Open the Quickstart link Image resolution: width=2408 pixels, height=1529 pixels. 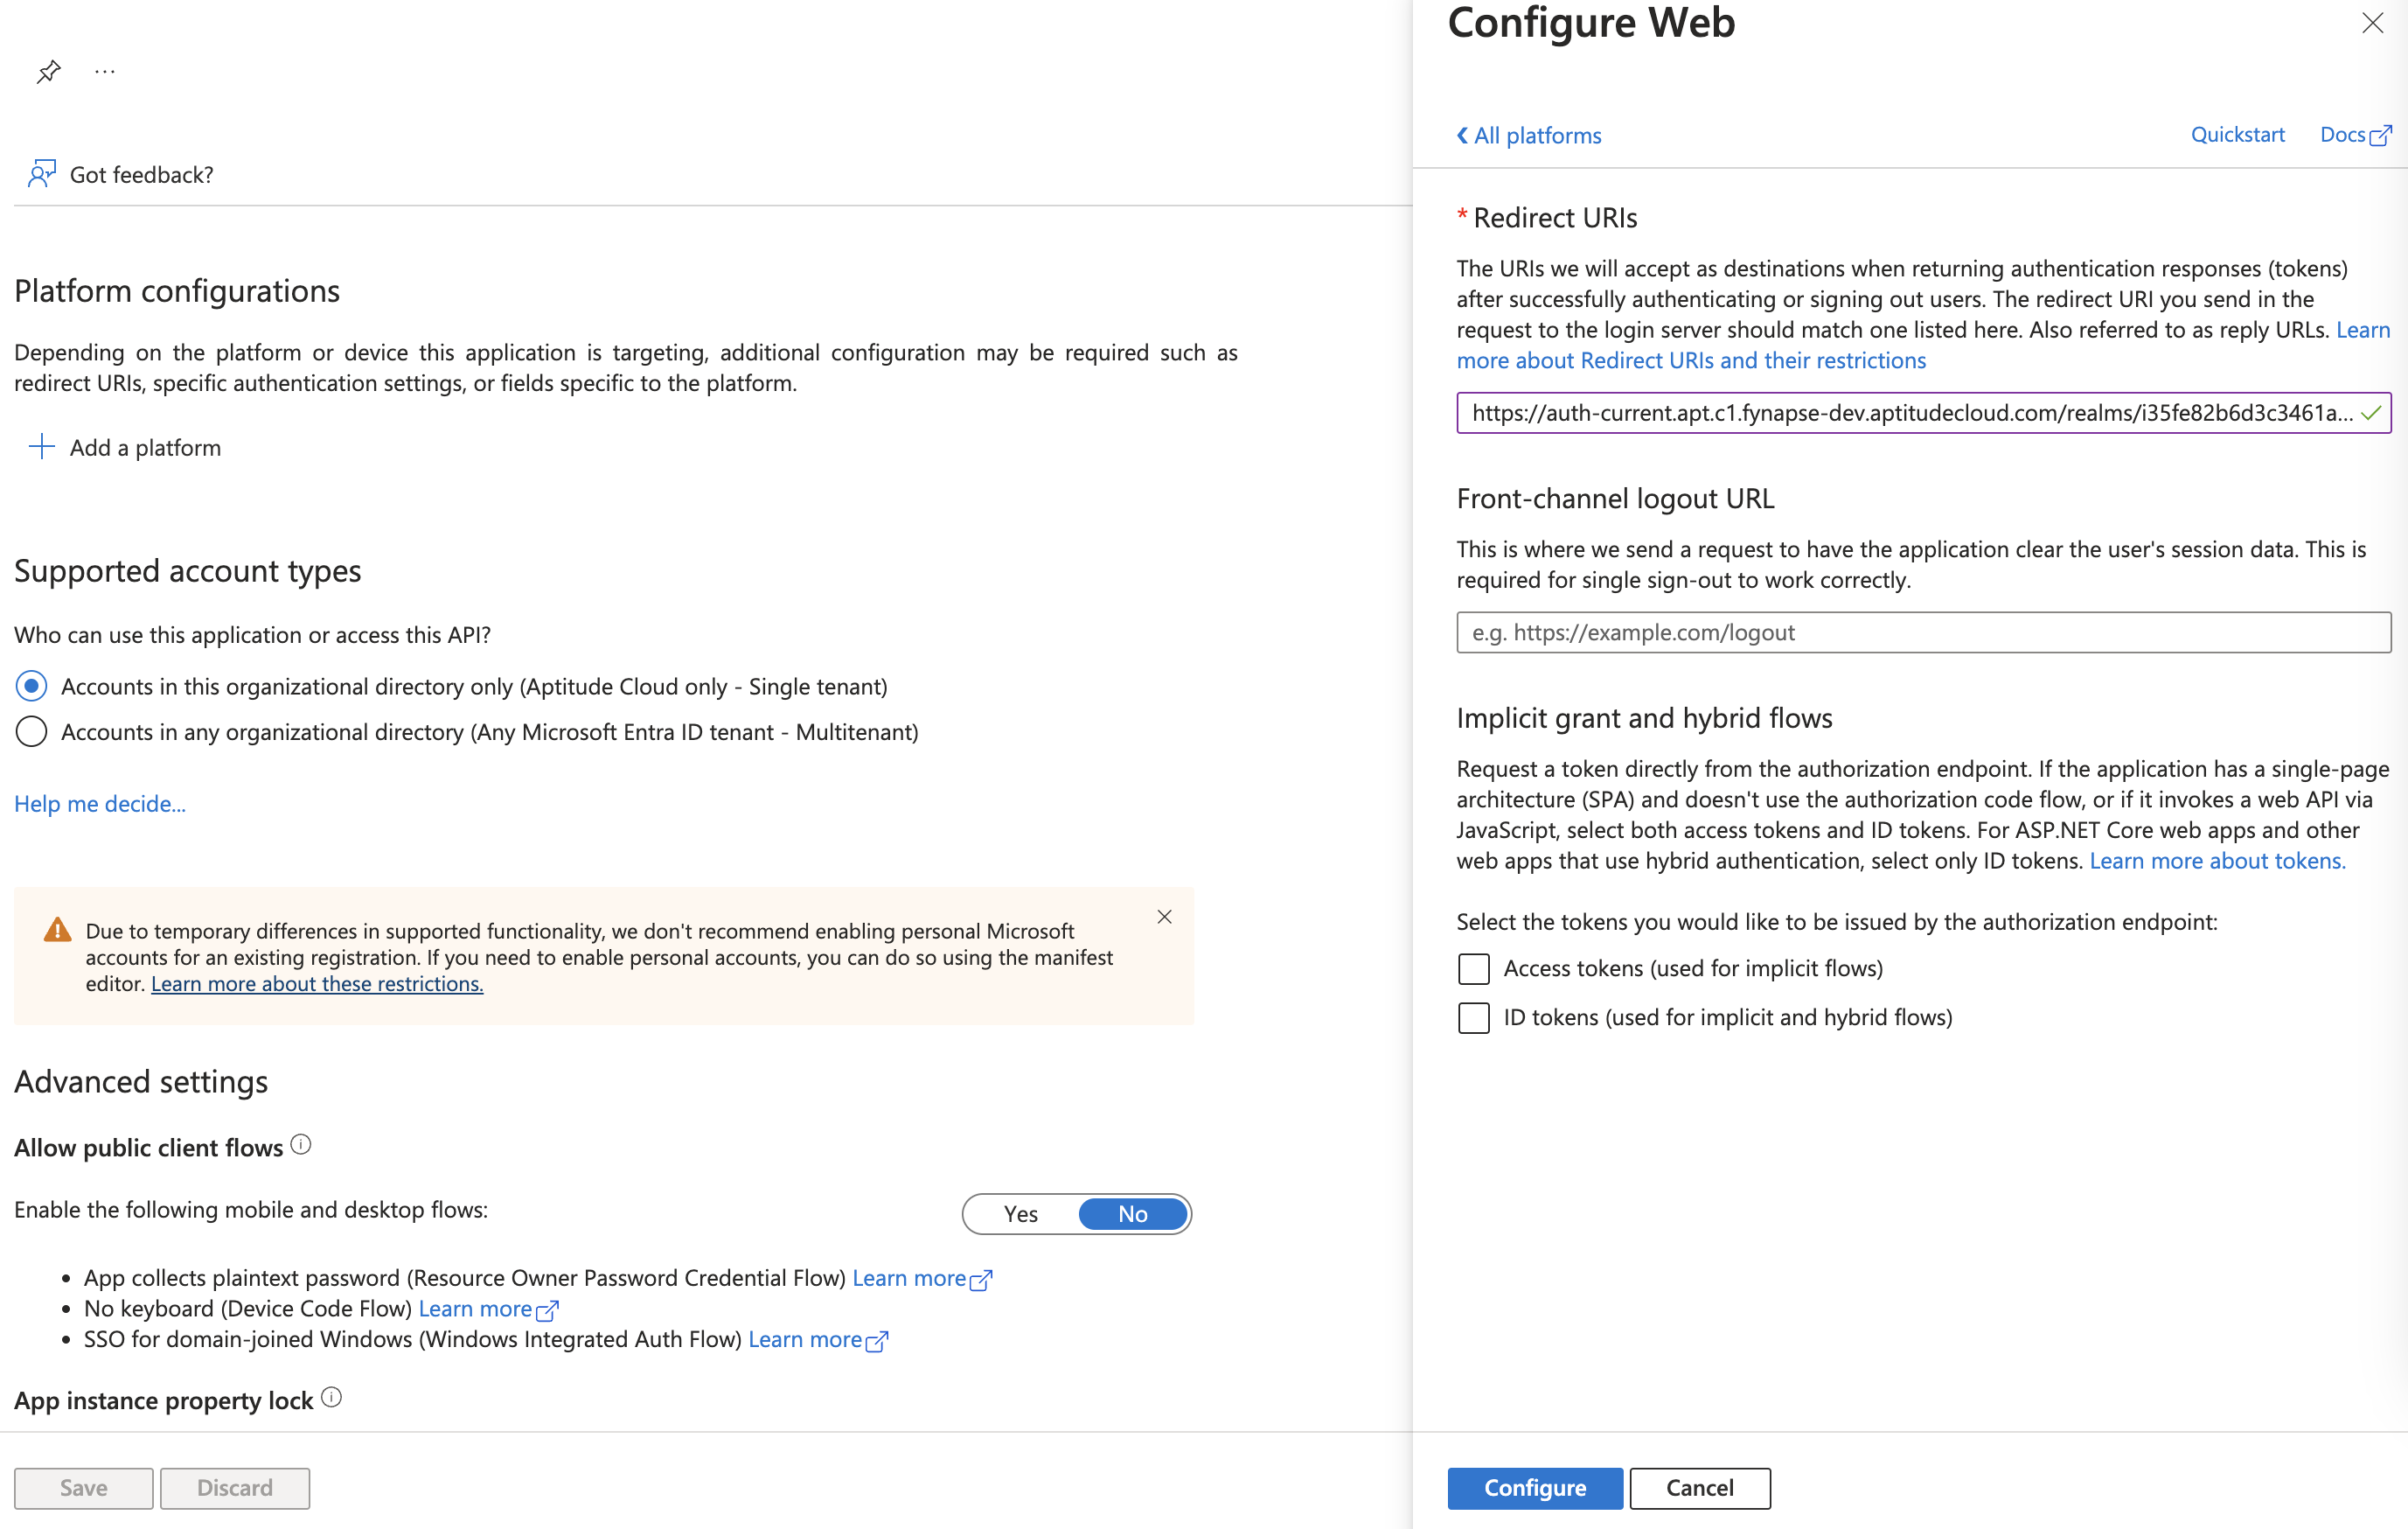(2237, 135)
